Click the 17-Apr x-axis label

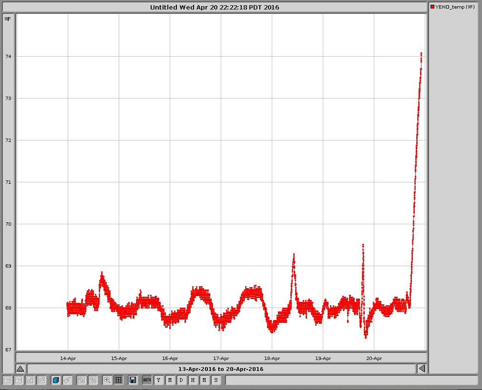221,359
